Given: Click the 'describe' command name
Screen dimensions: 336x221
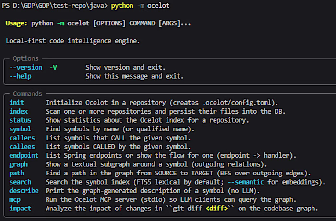Looking at the screenshot, I should pos(24,191).
